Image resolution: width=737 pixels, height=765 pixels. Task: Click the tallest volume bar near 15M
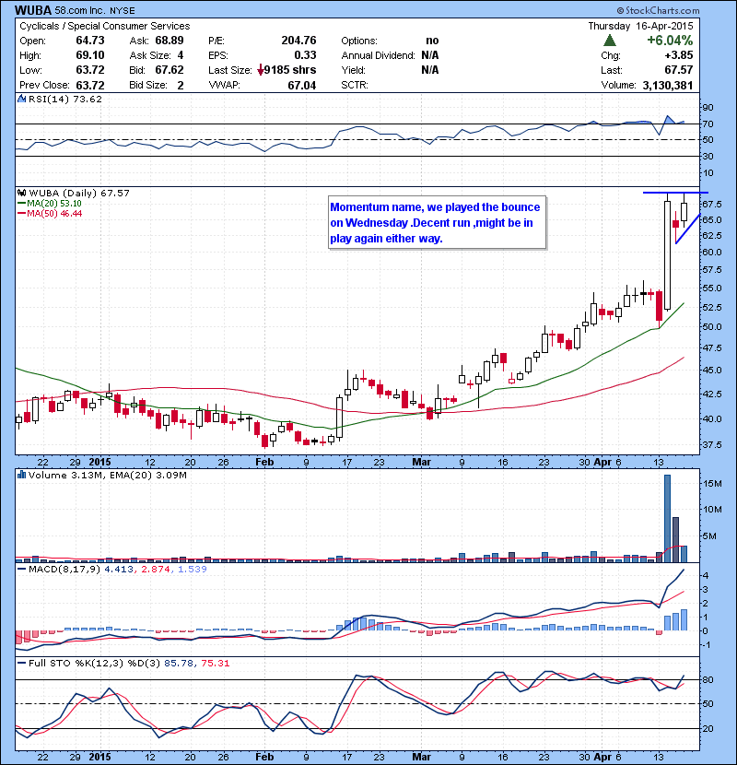(x=667, y=518)
